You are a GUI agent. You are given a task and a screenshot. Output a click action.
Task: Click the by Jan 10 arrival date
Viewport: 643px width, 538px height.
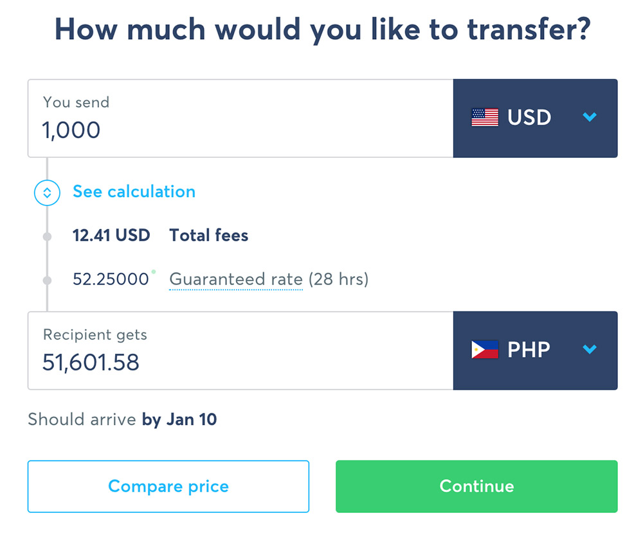[179, 420]
